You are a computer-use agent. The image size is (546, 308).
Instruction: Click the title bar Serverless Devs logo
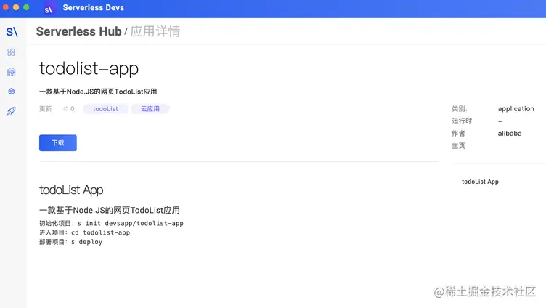click(48, 9)
